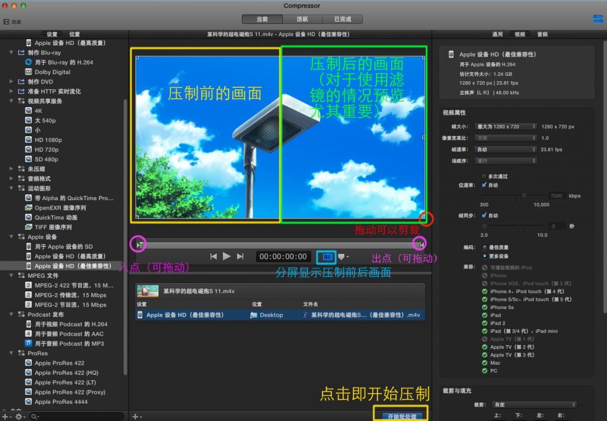Click the 开始批处理 button
Image resolution: width=607 pixels, height=421 pixels.
[x=401, y=416]
